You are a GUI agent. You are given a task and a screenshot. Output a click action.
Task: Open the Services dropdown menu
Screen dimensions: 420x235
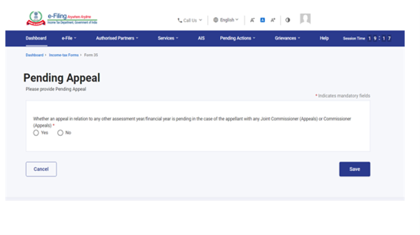168,38
